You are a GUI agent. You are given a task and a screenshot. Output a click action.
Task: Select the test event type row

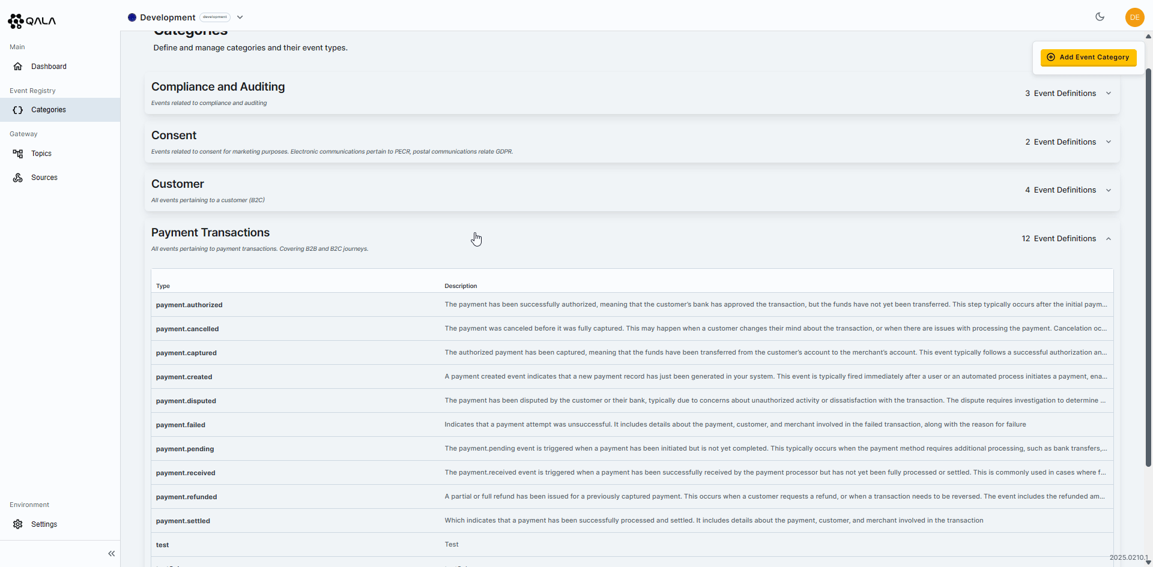tap(632, 545)
